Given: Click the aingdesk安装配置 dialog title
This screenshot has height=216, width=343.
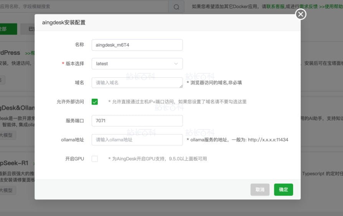Looking at the screenshot, I should tap(64, 23).
